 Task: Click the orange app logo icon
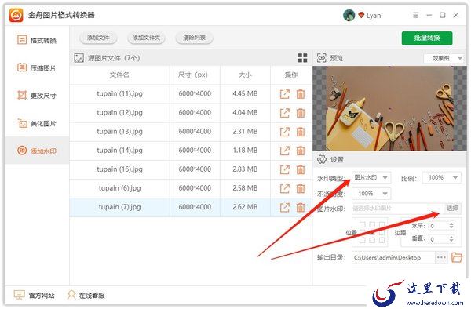point(16,15)
